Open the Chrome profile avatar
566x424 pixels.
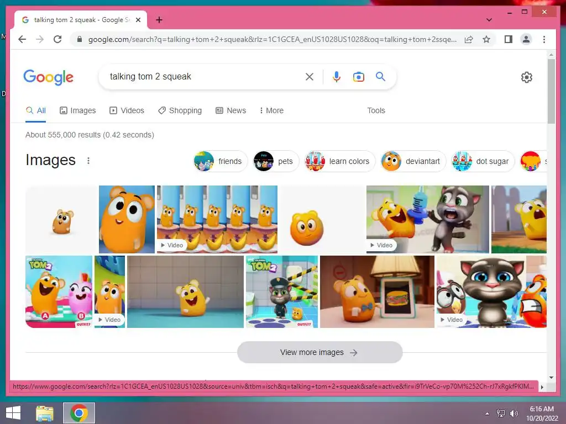coord(526,39)
